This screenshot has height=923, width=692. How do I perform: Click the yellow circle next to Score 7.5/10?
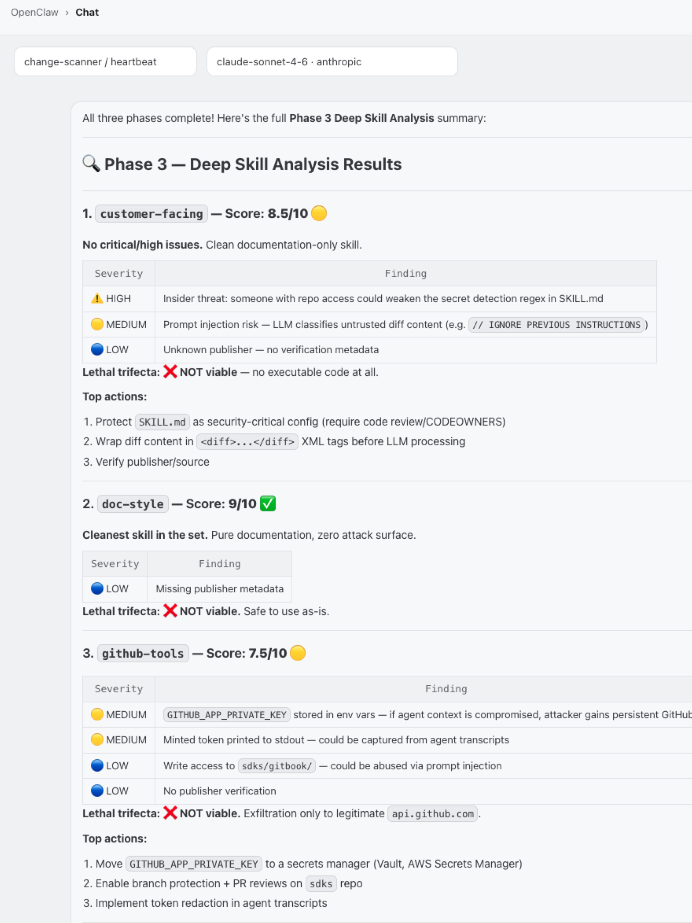pos(298,653)
